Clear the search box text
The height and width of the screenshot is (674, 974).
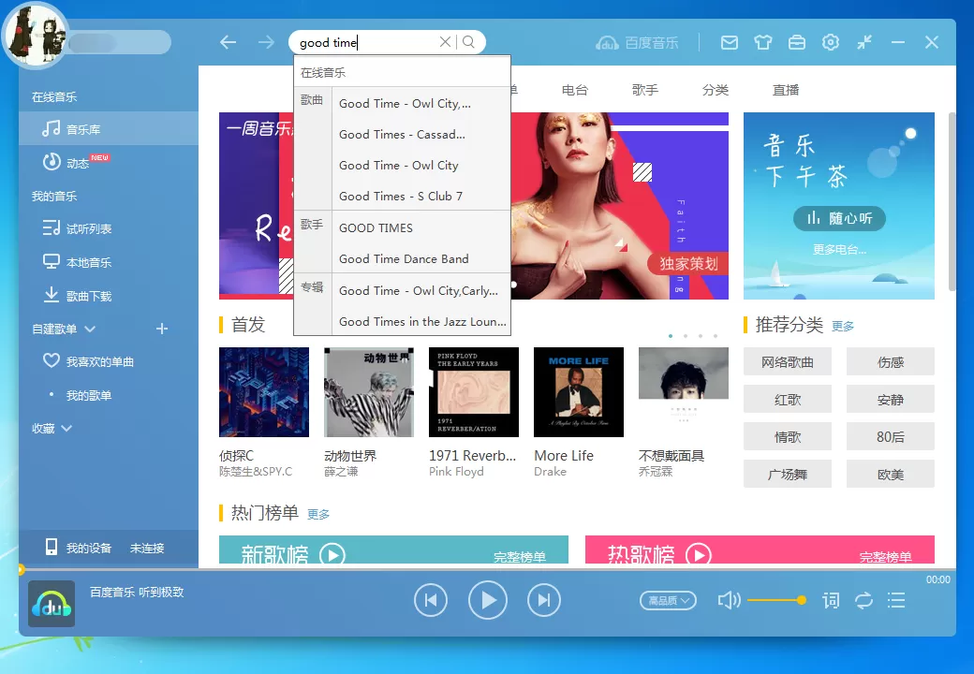pyautogui.click(x=445, y=41)
